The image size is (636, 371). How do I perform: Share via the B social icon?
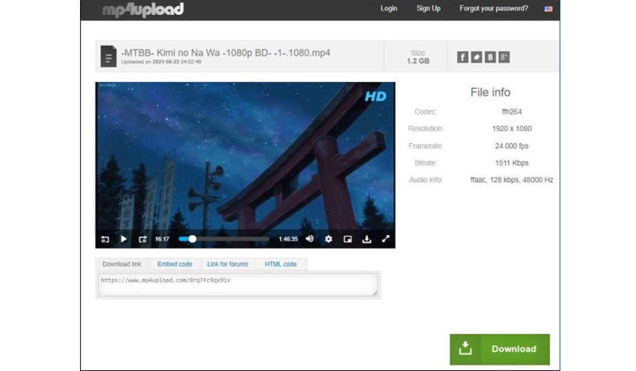pos(490,57)
